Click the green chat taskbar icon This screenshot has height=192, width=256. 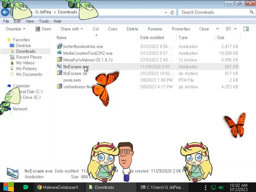point(26,187)
